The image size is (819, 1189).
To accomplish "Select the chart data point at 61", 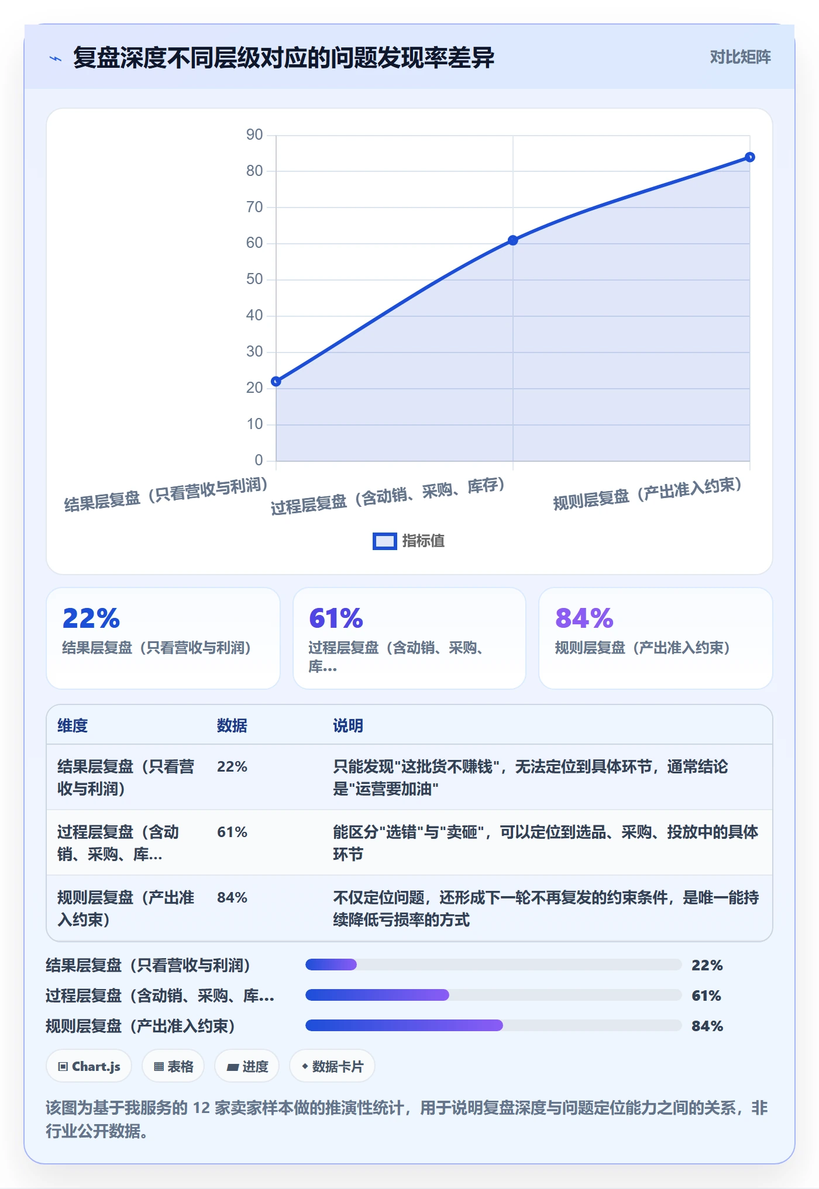I will (x=513, y=240).
